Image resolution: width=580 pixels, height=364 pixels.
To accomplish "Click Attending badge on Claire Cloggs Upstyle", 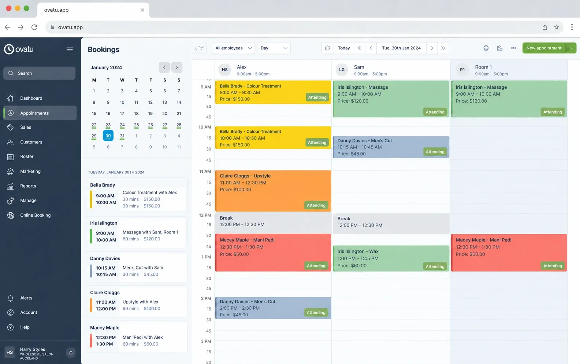I will click(x=316, y=205).
